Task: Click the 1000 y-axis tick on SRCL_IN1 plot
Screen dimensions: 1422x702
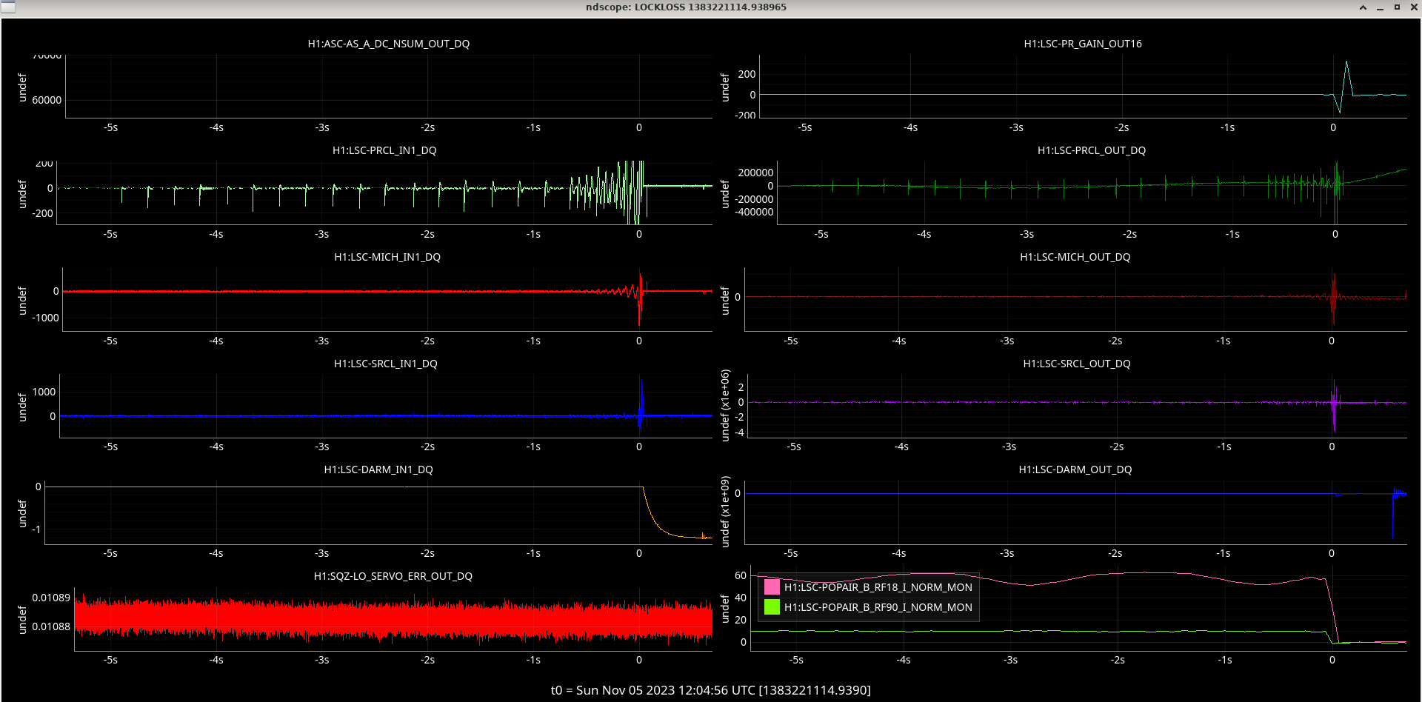Action: (44, 392)
